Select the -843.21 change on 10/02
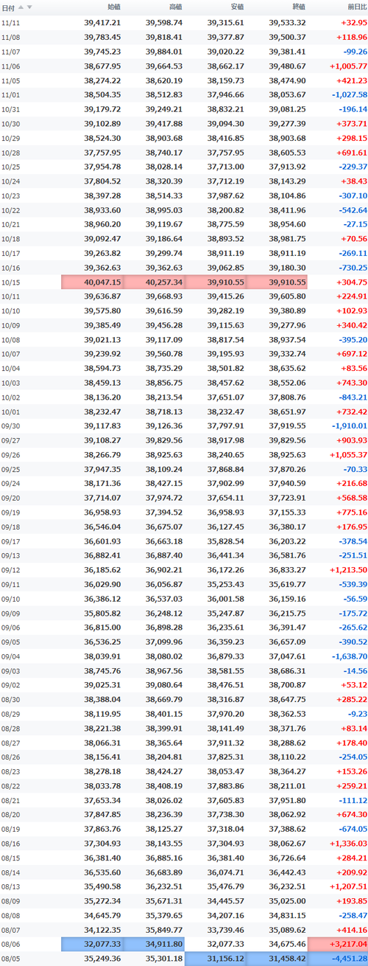The height and width of the screenshot is (966, 368). (353, 397)
